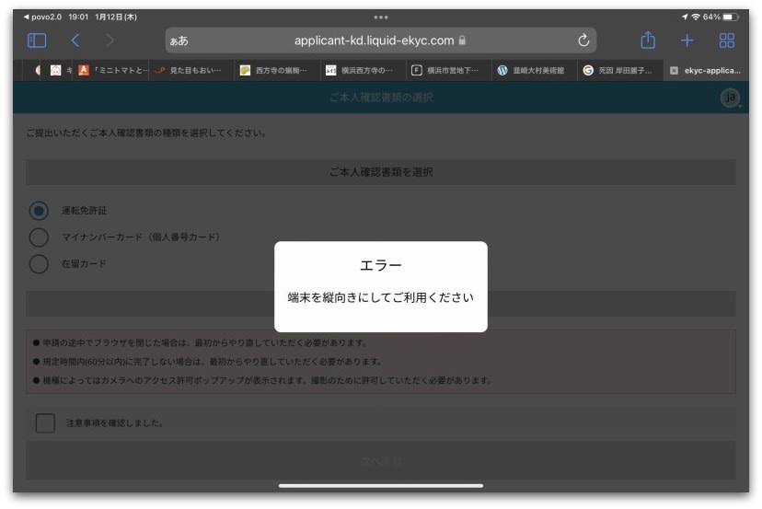Go back with the left chevron
The width and height of the screenshot is (762, 509).
click(75, 40)
